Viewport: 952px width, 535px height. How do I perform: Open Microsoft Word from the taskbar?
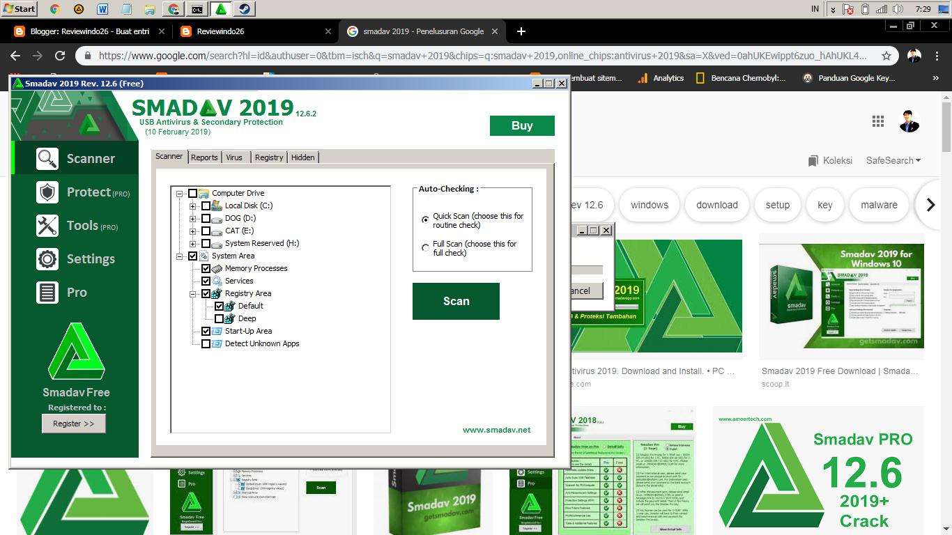pos(102,9)
